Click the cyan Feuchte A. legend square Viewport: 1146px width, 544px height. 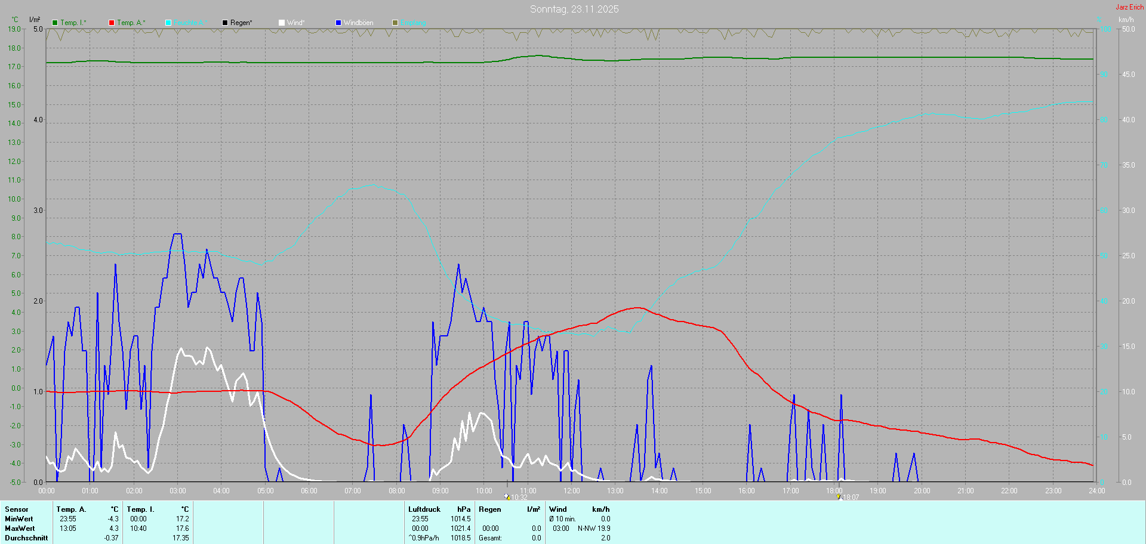pos(168,23)
